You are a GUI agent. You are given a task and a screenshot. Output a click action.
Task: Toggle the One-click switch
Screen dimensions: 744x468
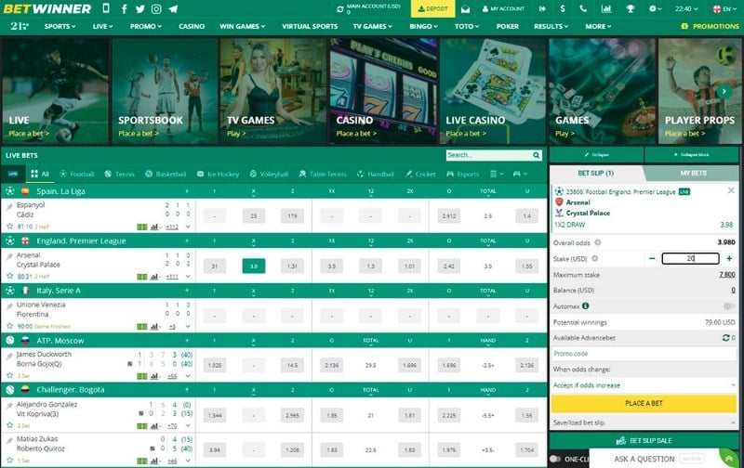[x=554, y=459]
